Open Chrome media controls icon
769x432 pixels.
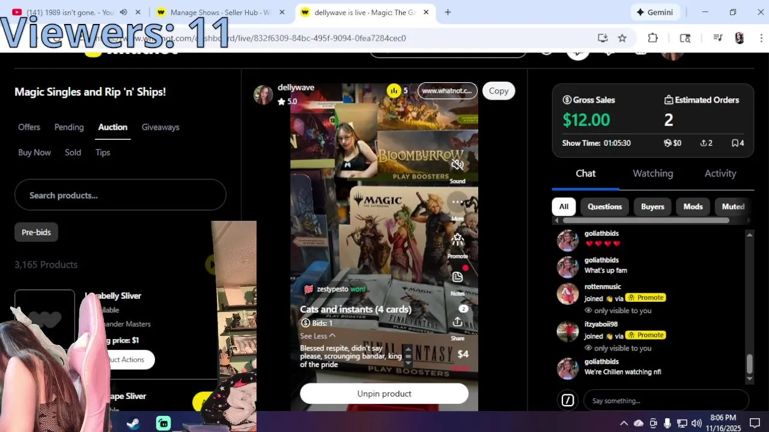coord(717,38)
